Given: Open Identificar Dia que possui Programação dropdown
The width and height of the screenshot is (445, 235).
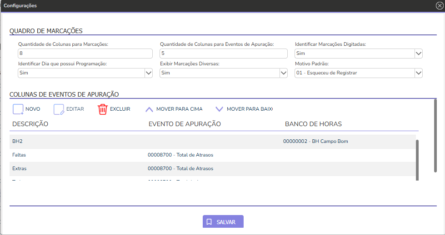Looking at the screenshot, I should point(148,73).
